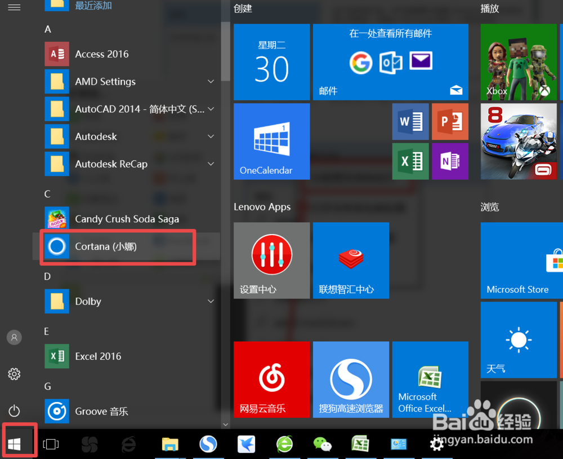Image resolution: width=563 pixels, height=459 pixels.
Task: Open the user account icon
Action: click(15, 337)
